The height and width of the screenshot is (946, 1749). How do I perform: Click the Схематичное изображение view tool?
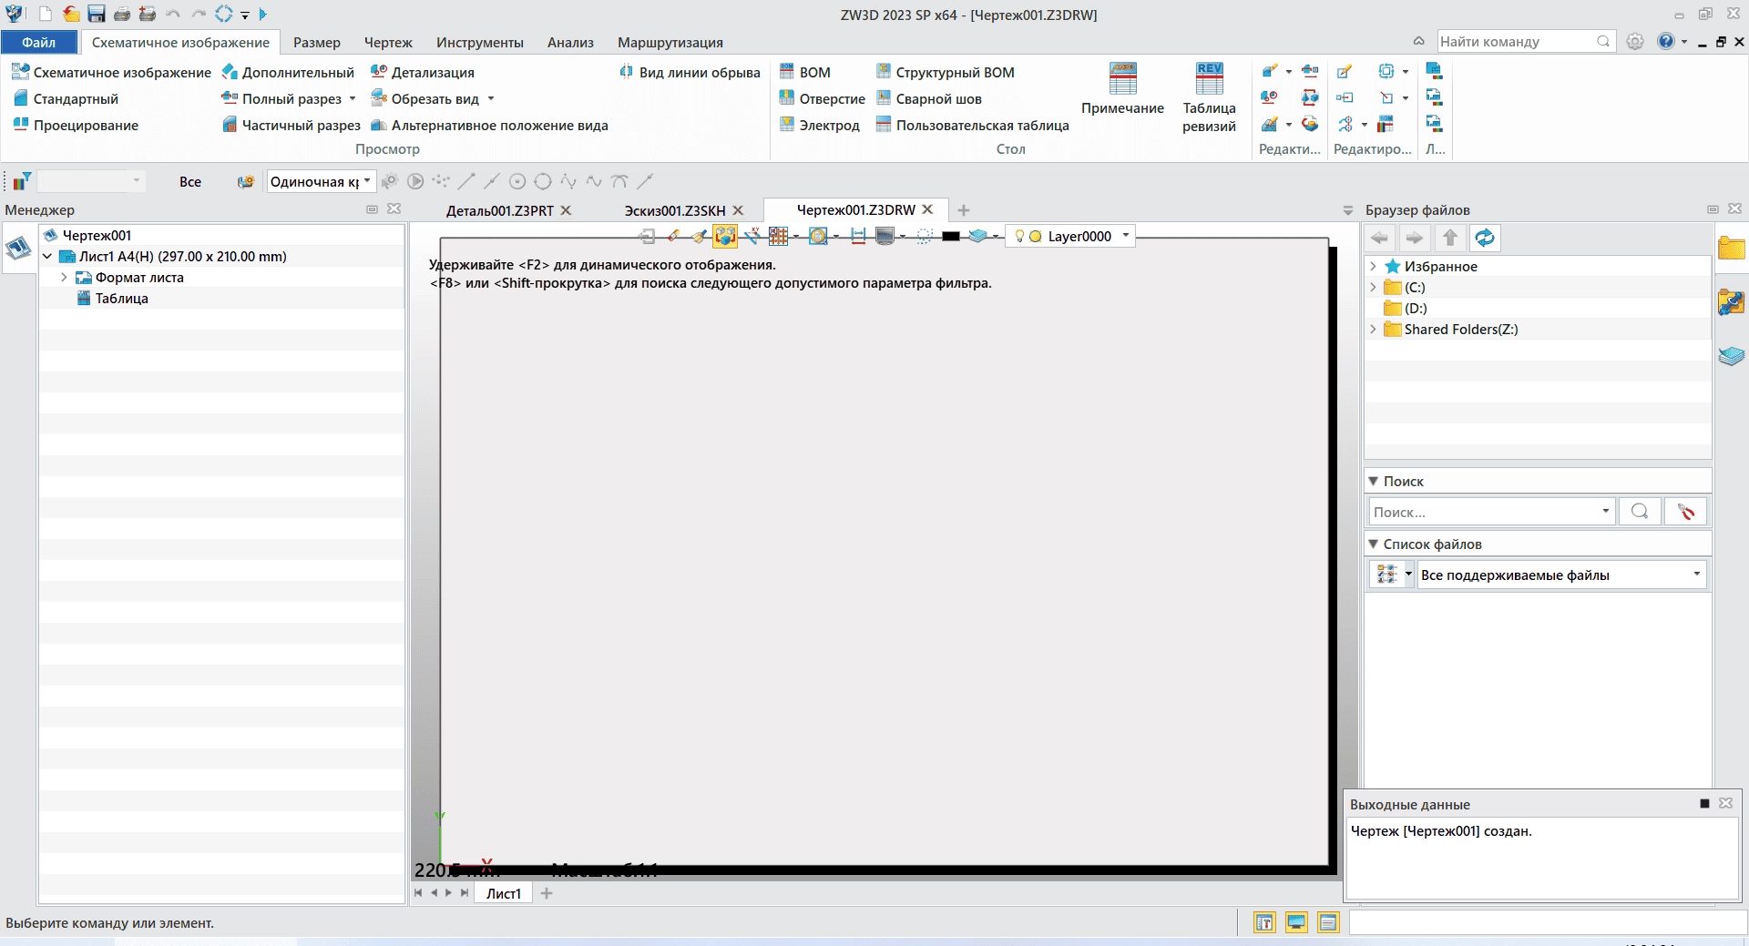(111, 72)
